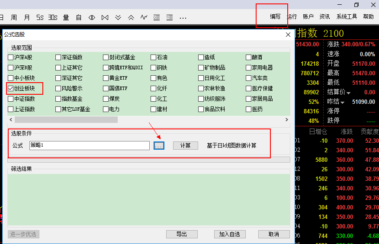This screenshot has height=244, width=379.
Task: Expand the 结算价 dropdown arrow
Action: tap(348, 93)
